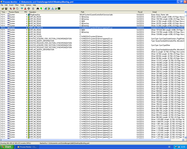The height and width of the screenshot is (149, 187).
Task: Click the horizontal scrollbar right arrow
Action: coord(183,140)
